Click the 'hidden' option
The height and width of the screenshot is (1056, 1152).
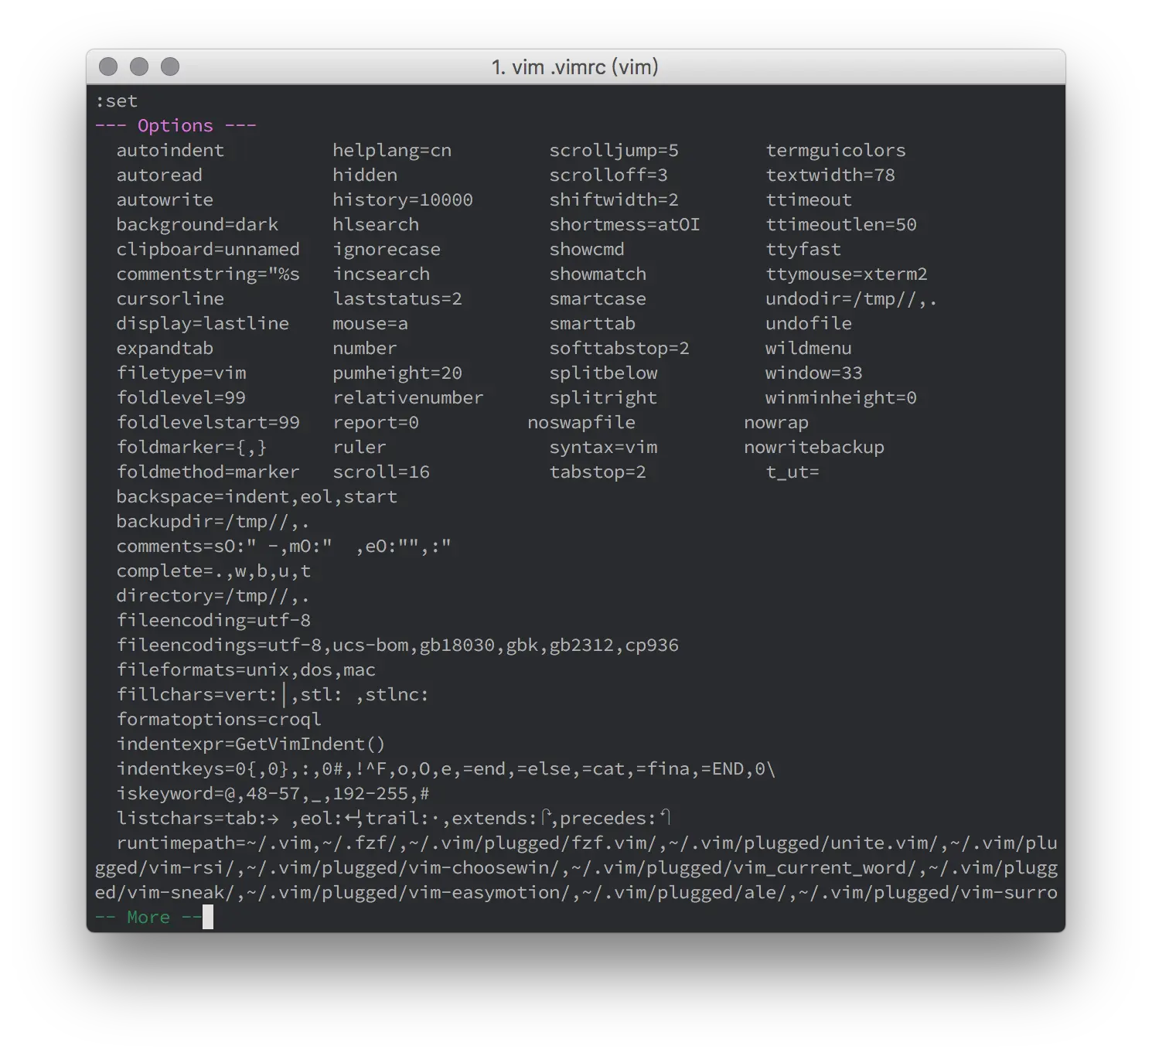pyautogui.click(x=365, y=175)
